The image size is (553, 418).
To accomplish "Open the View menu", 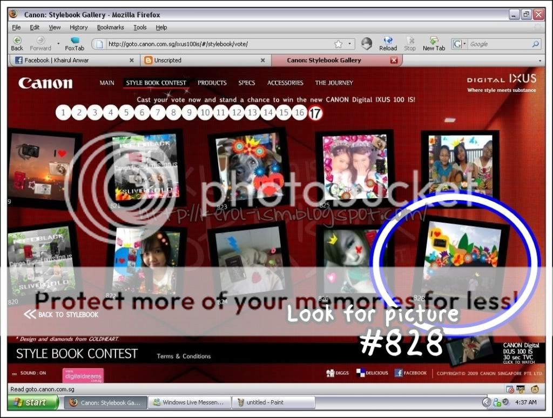I will point(55,28).
